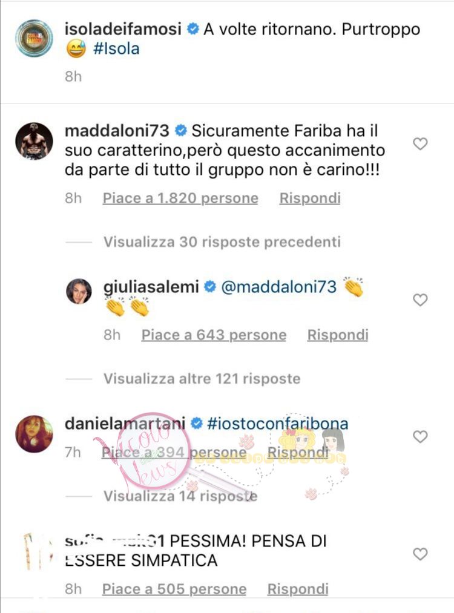Tap the heart beside danielamartani's comment

coord(420,437)
